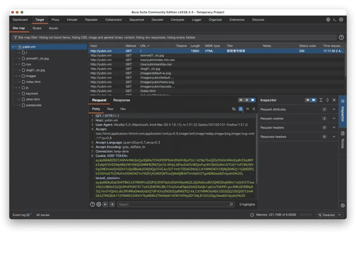The image size is (356, 260).
Task: Switch to the Proxy tab
Action: pos(55,20)
